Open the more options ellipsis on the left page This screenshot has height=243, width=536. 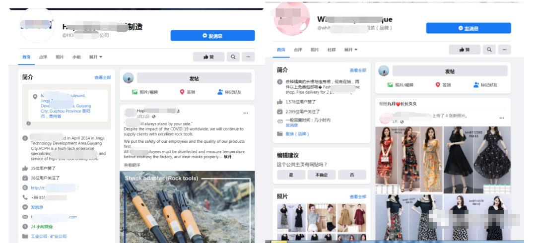(x=248, y=57)
